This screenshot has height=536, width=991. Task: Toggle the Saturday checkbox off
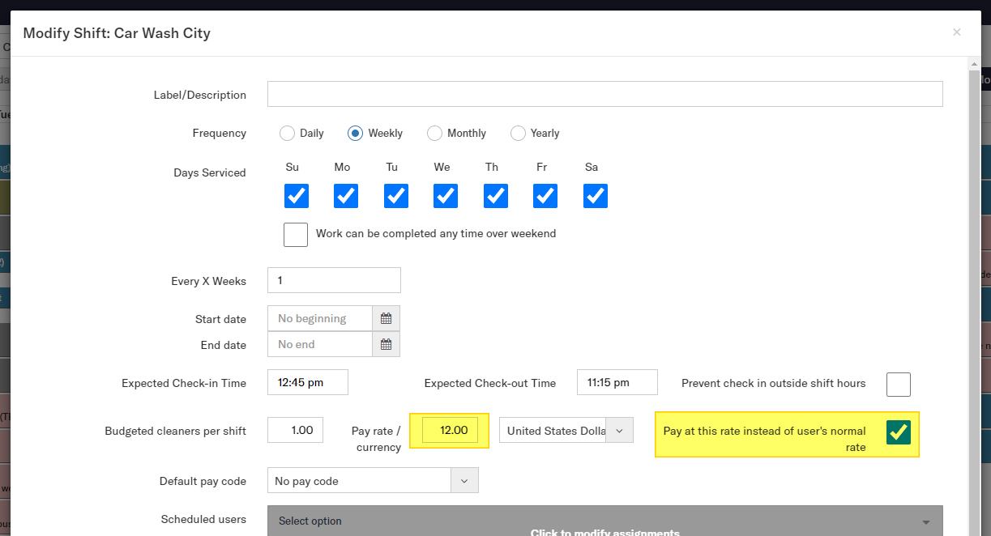pyautogui.click(x=595, y=196)
